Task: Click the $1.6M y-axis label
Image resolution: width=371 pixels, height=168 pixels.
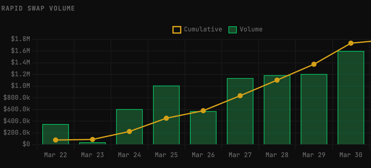Action: click(x=21, y=51)
